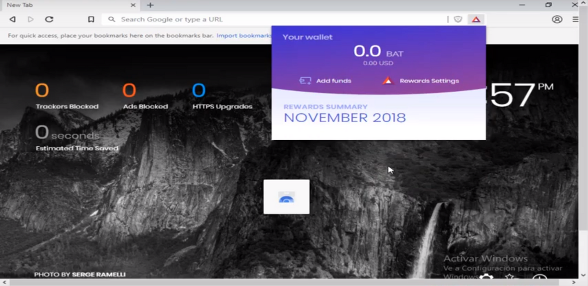Click the scrollbar left arrow
The height and width of the screenshot is (286, 588).
4,283
